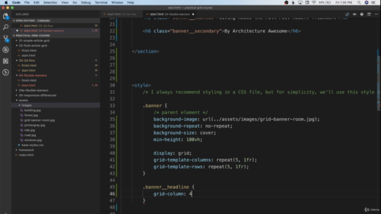The image size is (381, 214).
Task: Open the Source Control view
Action: click(x=5, y=38)
